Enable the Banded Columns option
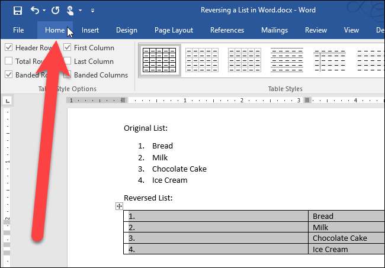Viewport: 385px width, 268px height. click(68, 75)
